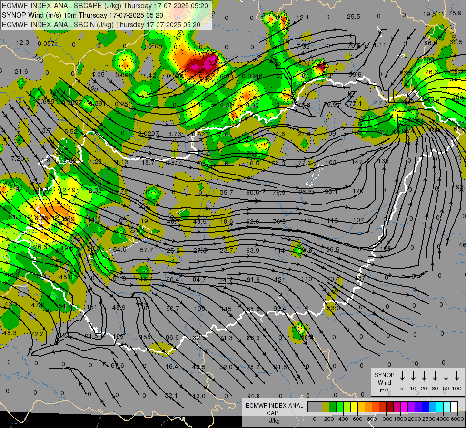Pick the bright magenta CAPE legend swatch
The width and height of the screenshot is (466, 428).
click(x=404, y=407)
